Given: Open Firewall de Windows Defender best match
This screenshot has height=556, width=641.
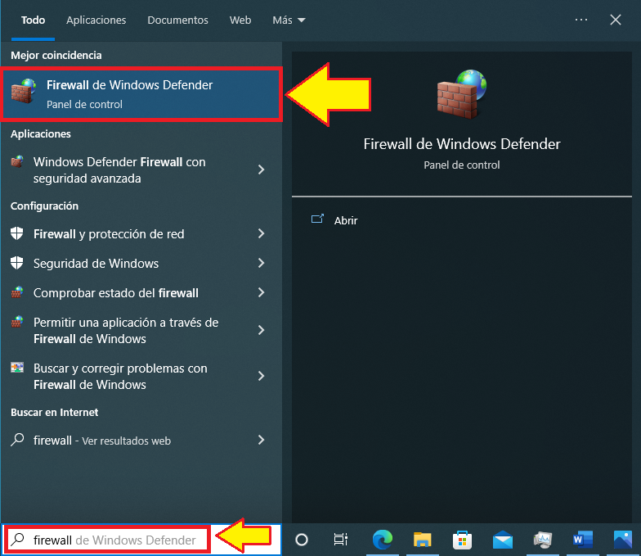Looking at the screenshot, I should pyautogui.click(x=142, y=94).
